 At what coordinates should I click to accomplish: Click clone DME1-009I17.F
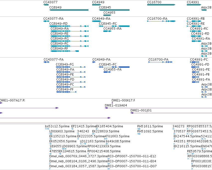[x=112, y=103]
